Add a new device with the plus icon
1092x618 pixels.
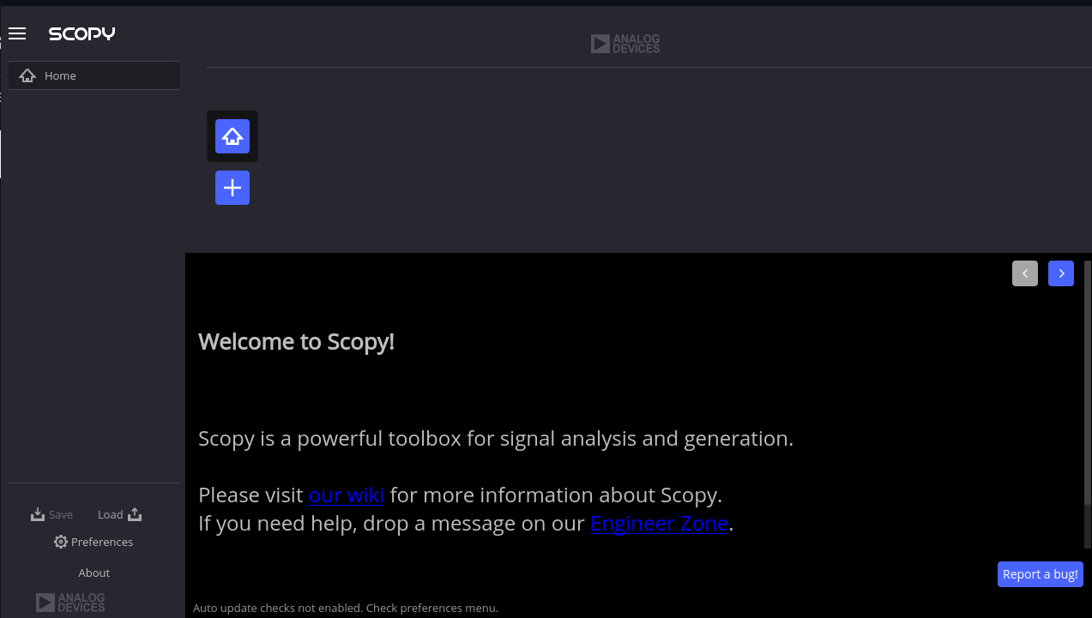coord(232,188)
